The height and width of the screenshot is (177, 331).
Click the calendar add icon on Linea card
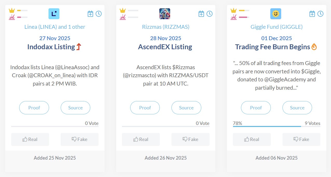[x=90, y=14]
